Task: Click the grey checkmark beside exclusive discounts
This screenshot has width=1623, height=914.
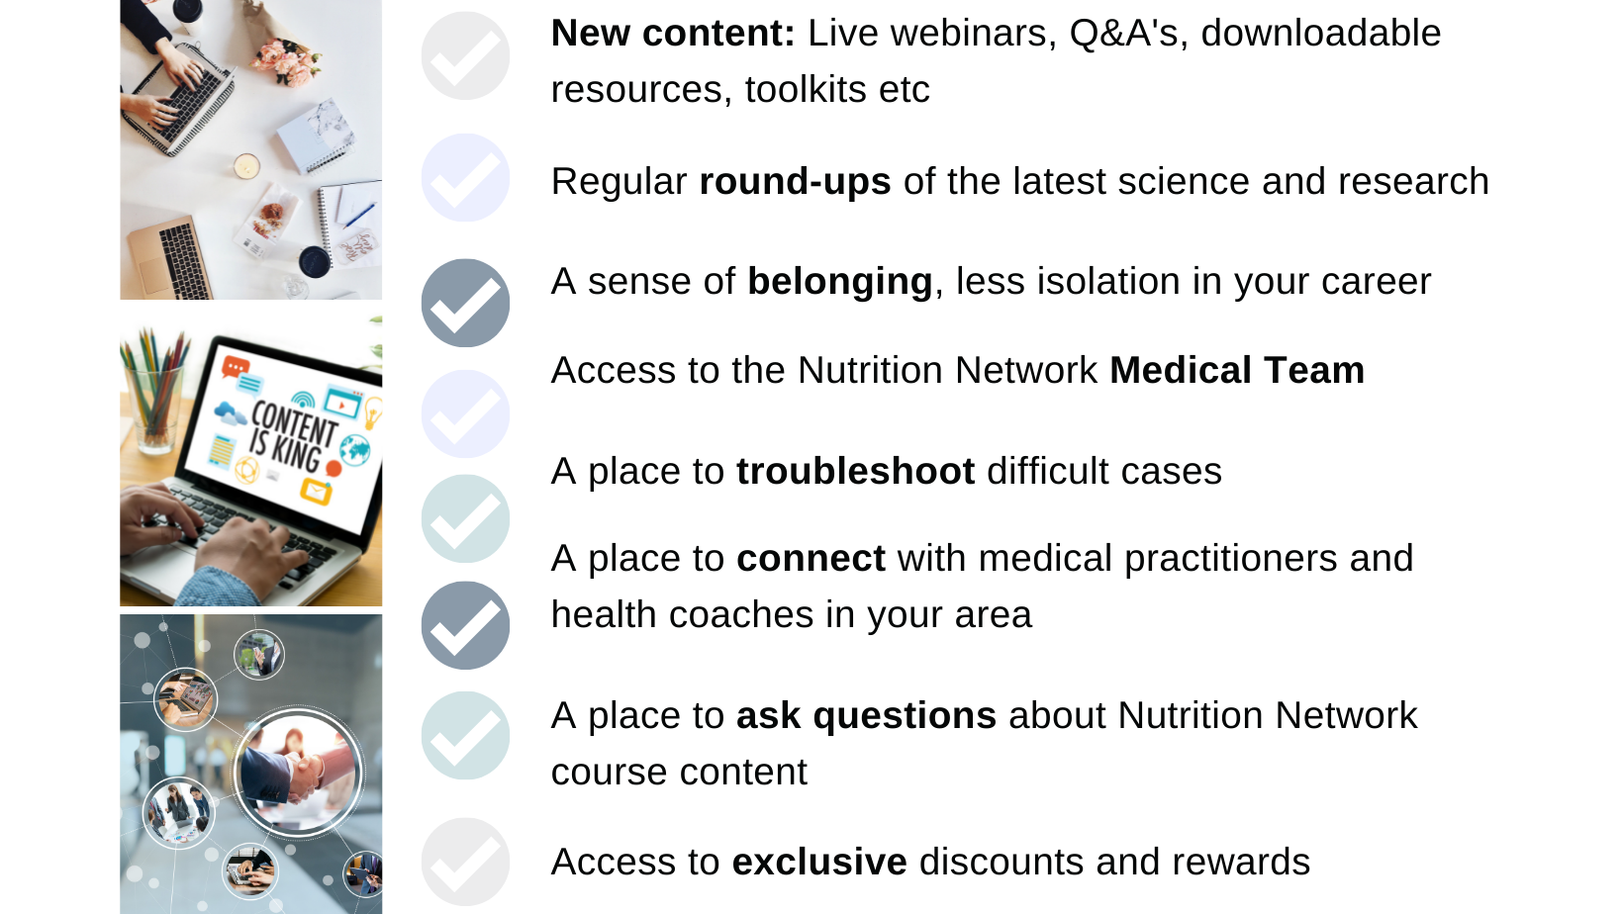Action: point(465,862)
